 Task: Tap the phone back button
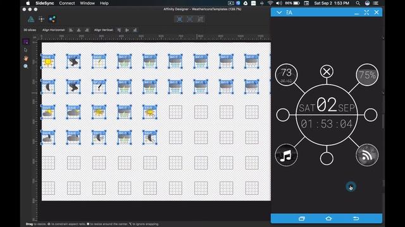[356, 219]
